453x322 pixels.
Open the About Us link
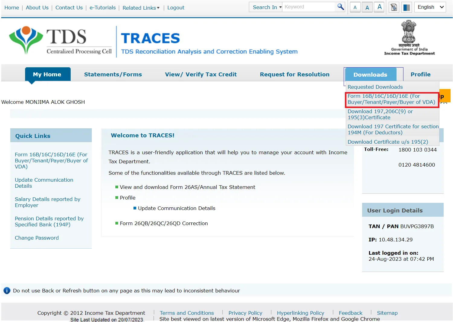[x=37, y=8]
